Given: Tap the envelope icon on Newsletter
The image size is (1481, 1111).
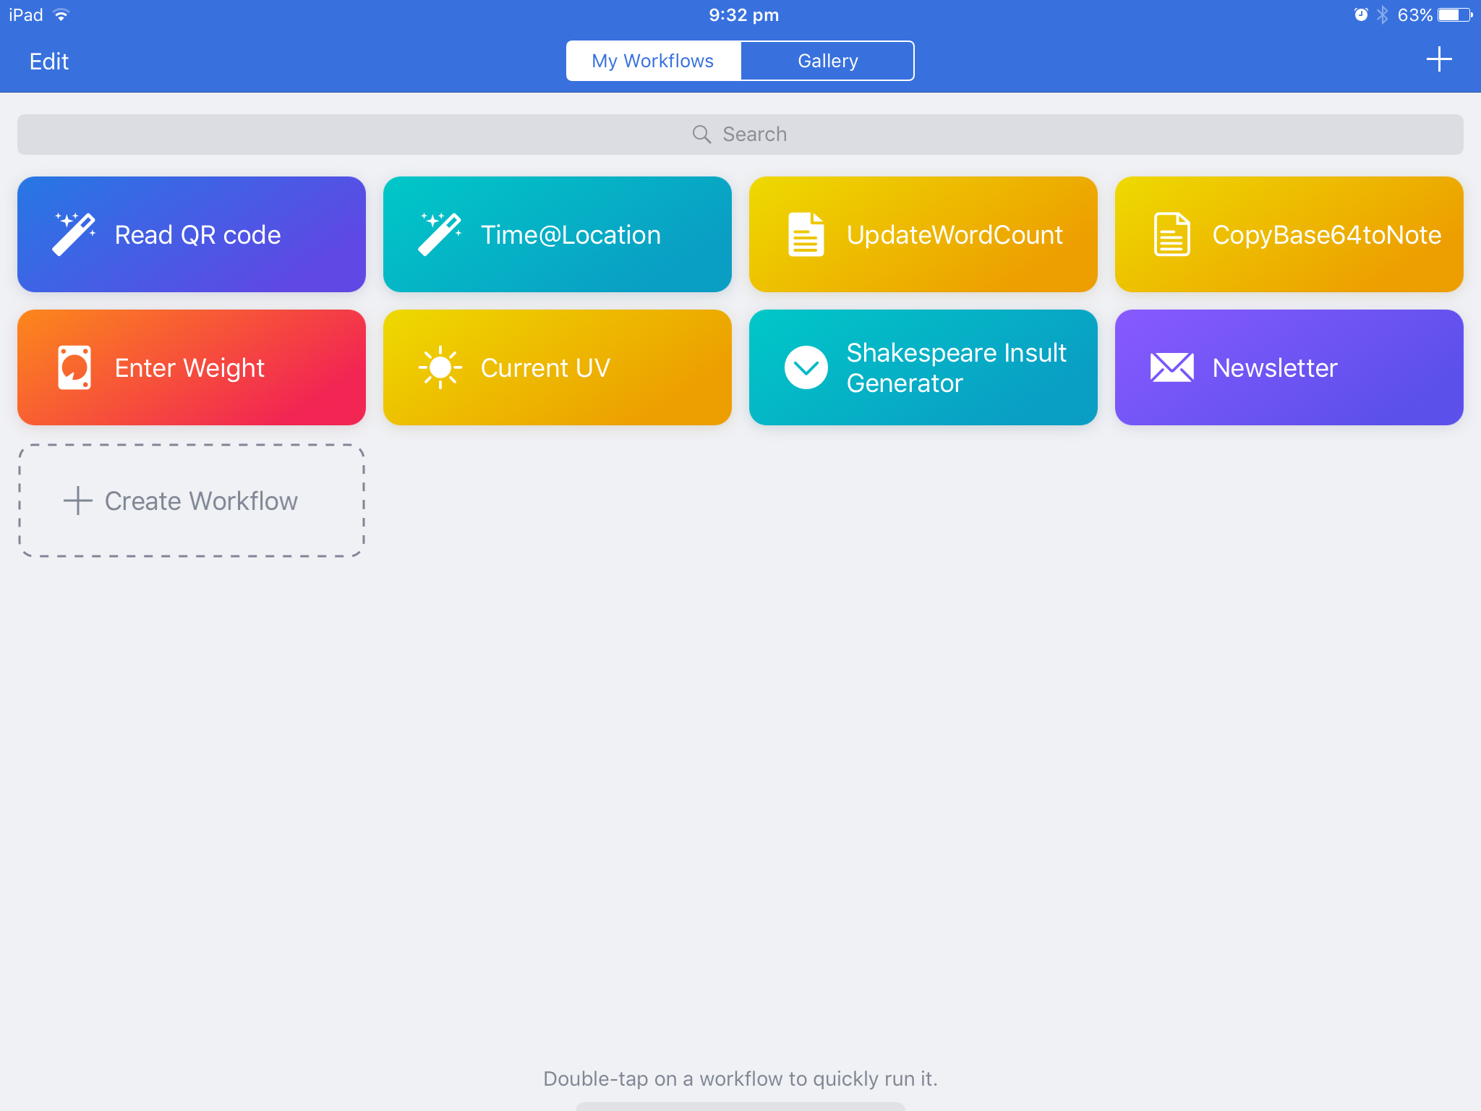Looking at the screenshot, I should pos(1172,367).
